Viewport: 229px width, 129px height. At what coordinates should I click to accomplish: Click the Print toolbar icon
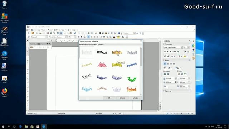click(x=51, y=33)
